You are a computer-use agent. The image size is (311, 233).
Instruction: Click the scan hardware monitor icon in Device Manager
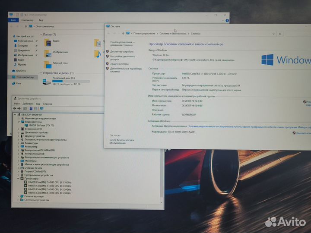coord(41,108)
